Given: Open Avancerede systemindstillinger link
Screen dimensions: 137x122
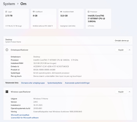Looking at the screenshot, I should pos(77,83).
